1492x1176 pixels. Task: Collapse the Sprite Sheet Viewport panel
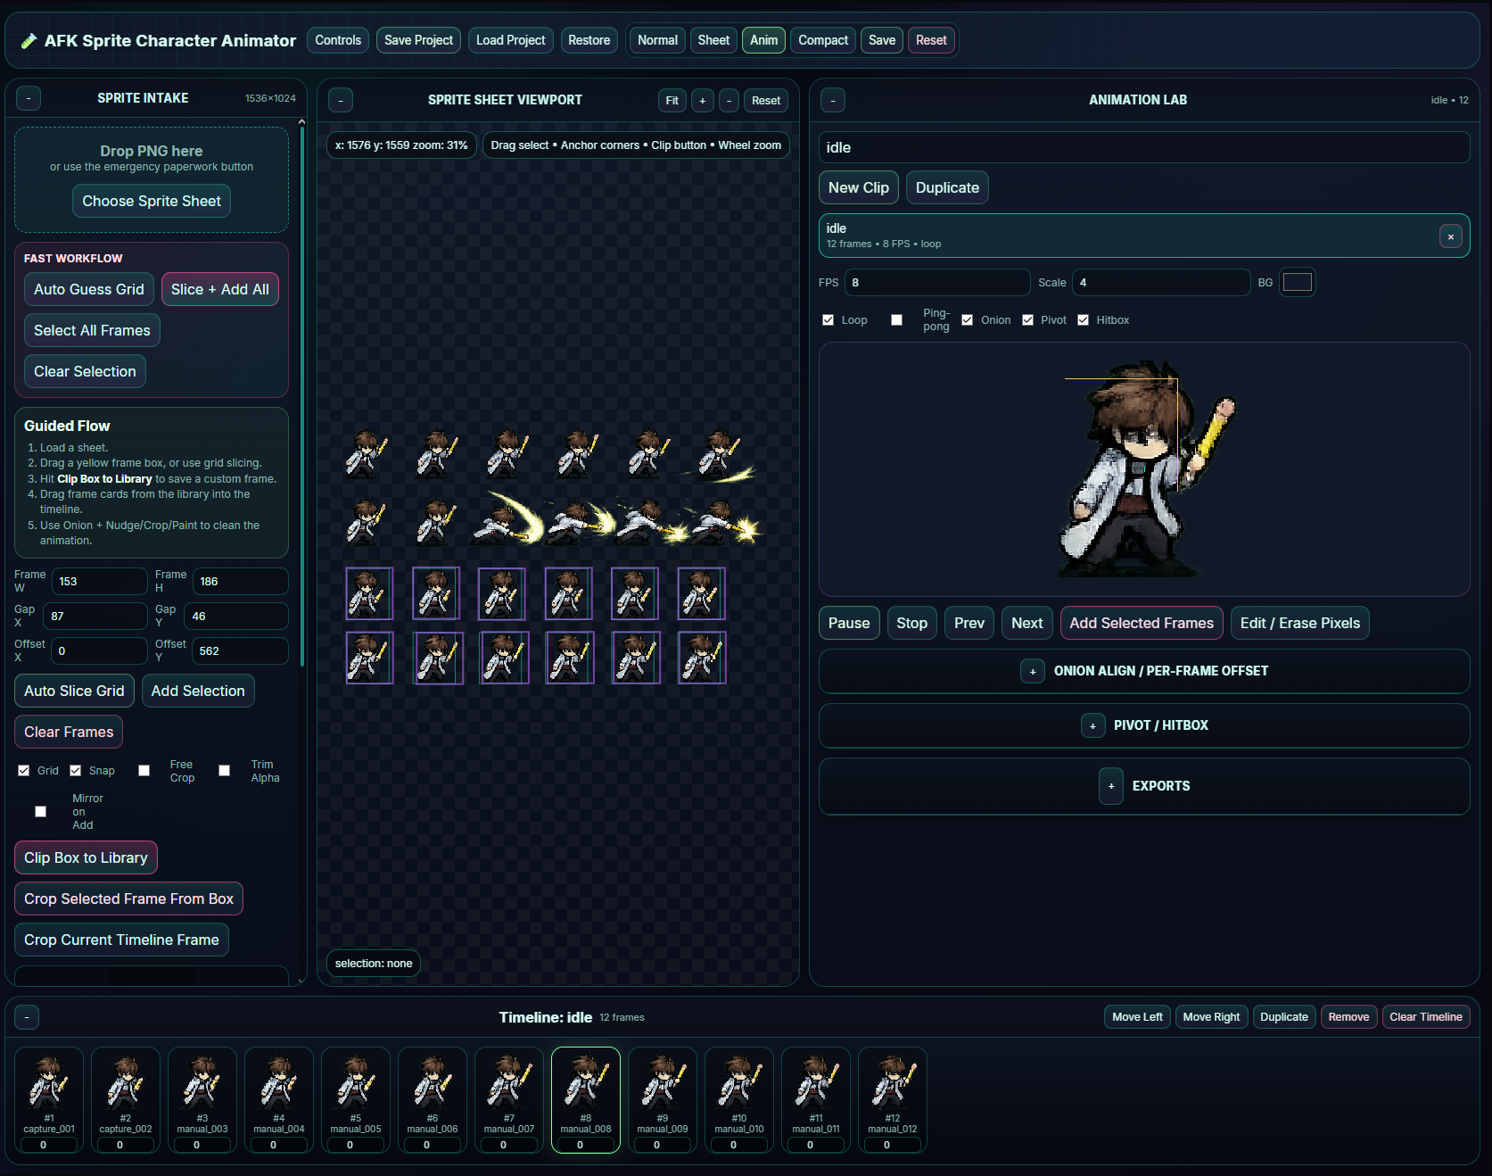click(341, 100)
